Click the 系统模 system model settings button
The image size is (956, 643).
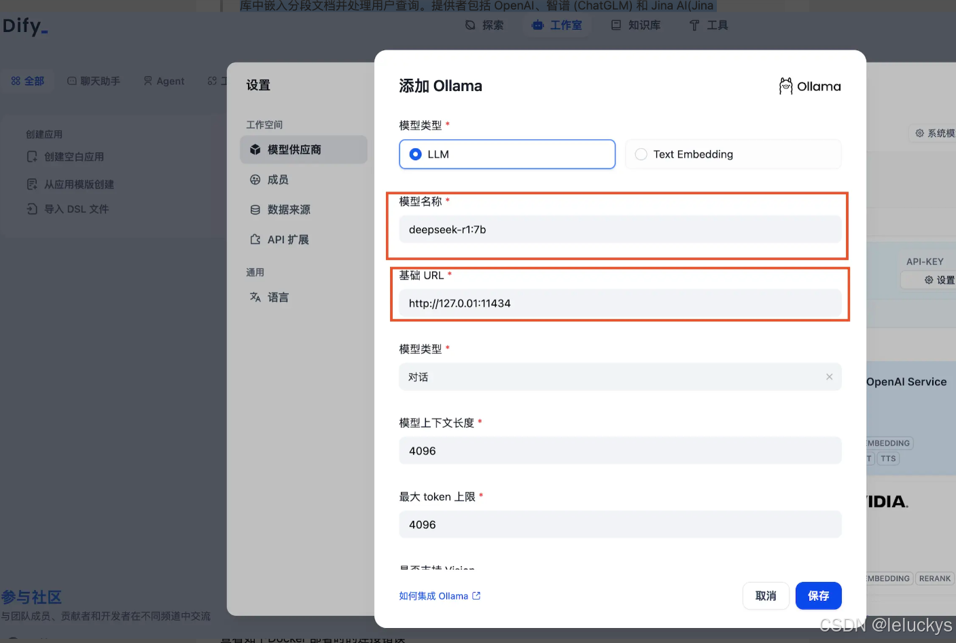coord(933,133)
